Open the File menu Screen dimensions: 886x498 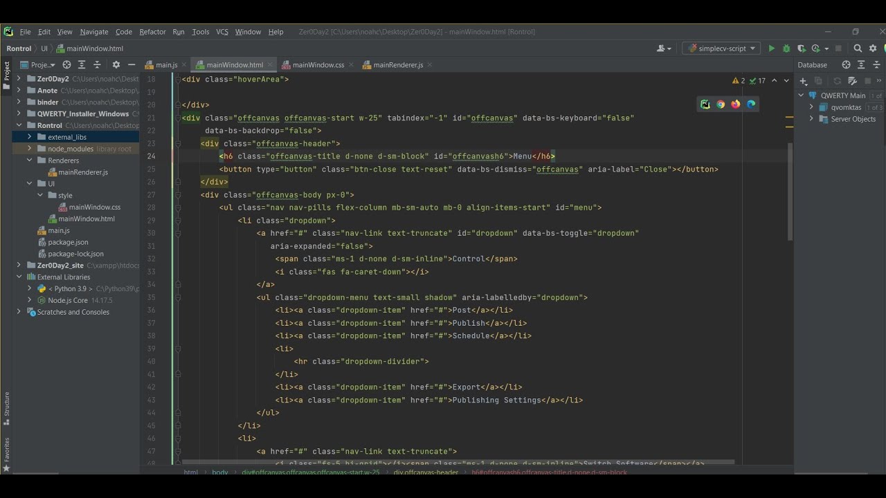click(26, 32)
